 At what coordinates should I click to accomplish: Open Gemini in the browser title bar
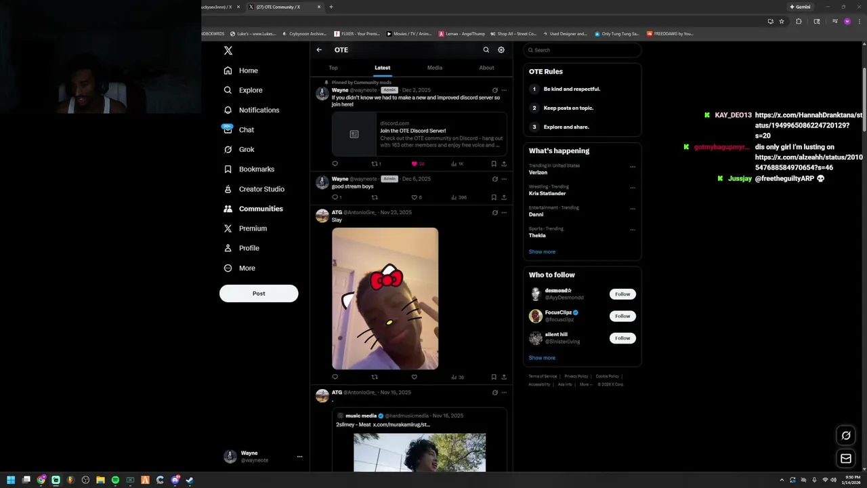pyautogui.click(x=800, y=7)
